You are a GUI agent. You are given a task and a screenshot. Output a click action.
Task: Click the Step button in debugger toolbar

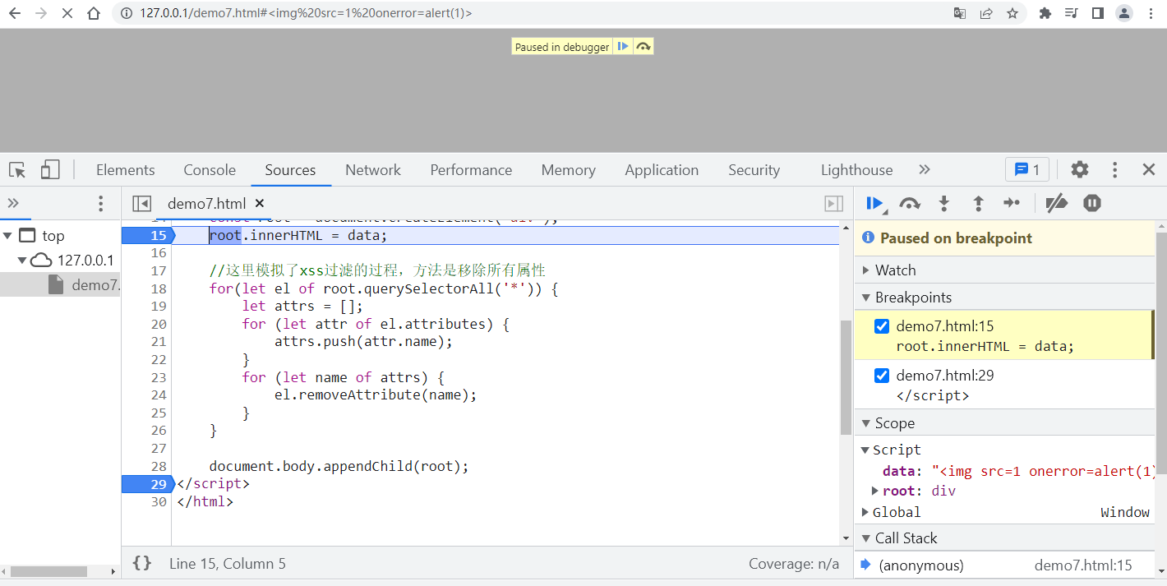pos(1012,203)
